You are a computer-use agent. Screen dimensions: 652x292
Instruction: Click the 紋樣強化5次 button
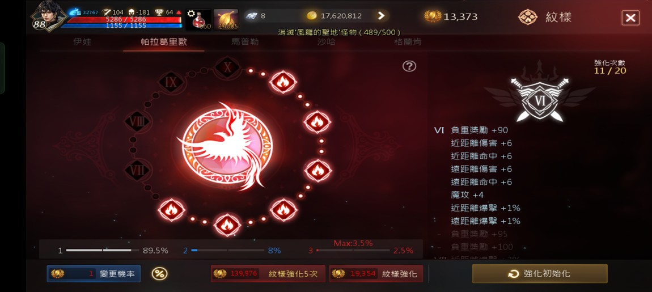268,274
